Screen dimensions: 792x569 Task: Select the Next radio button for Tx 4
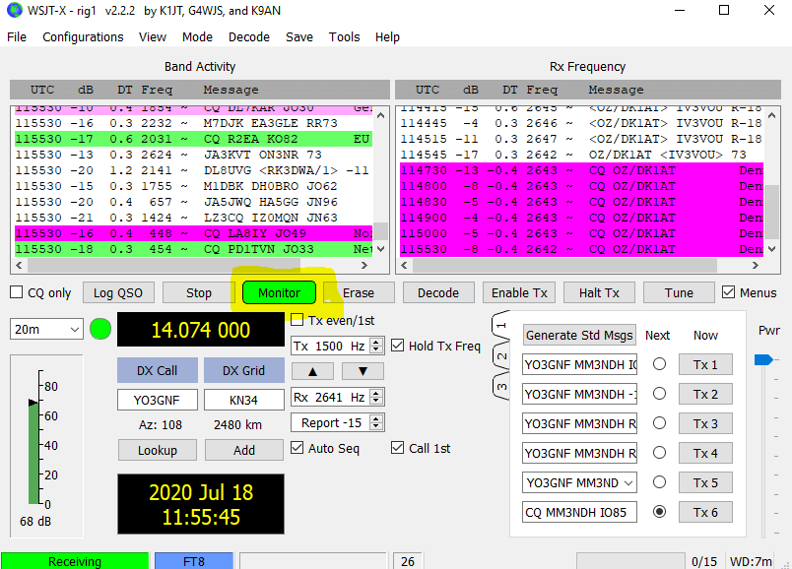click(x=659, y=453)
